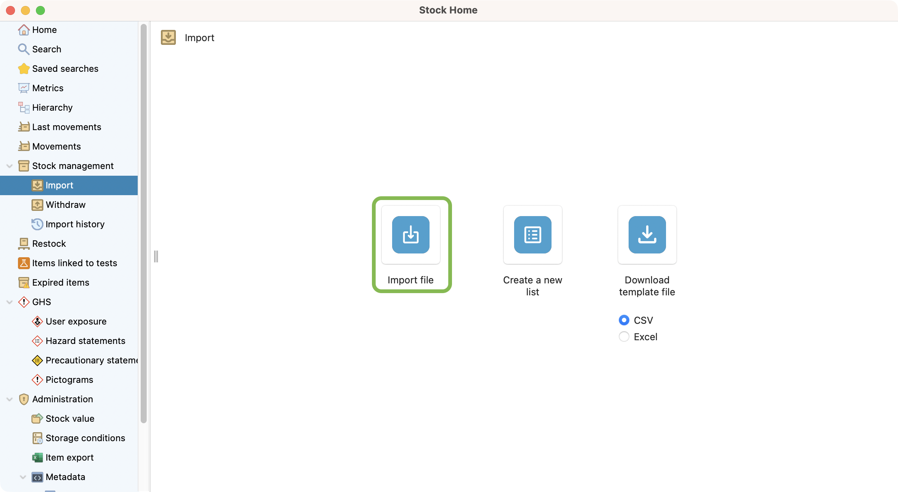Open the Hazard statements entry
898x492 pixels.
tap(85, 341)
